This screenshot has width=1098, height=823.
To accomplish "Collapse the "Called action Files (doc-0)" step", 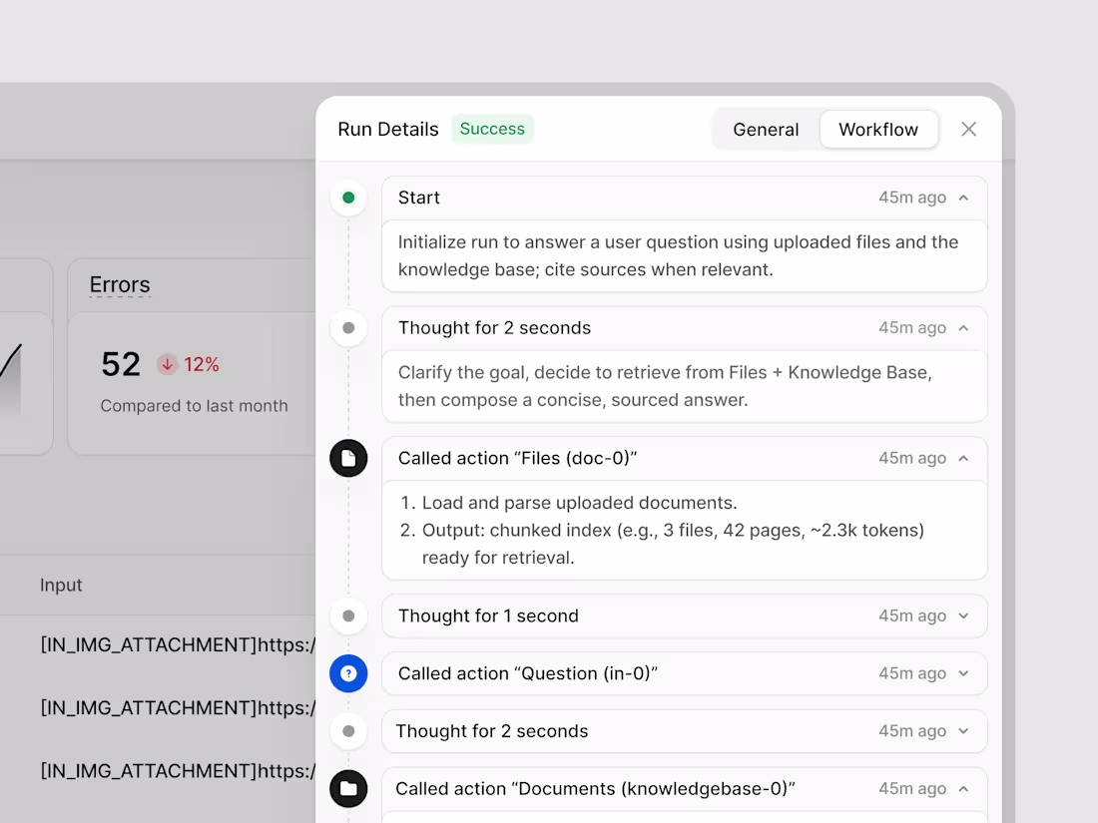I will tap(964, 458).
